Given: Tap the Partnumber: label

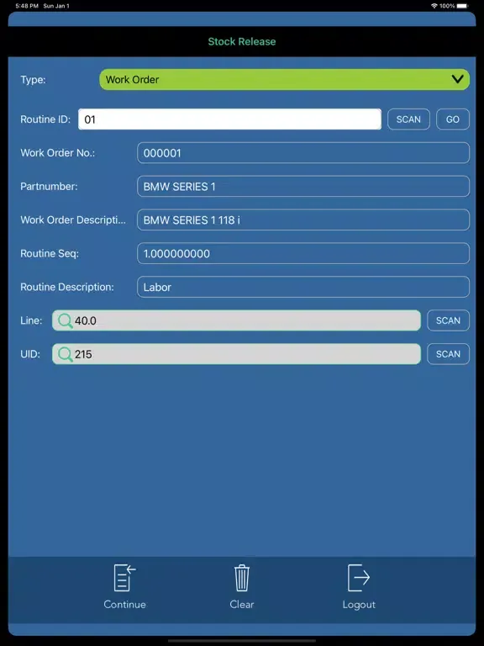Looking at the screenshot, I should 49,186.
